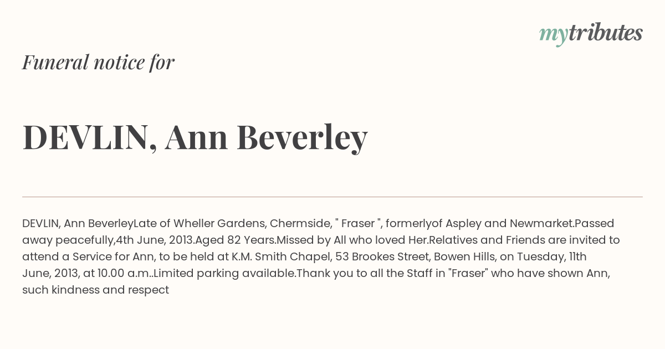665x349 pixels.
Task: Click the 'tributes' part of the logo
Action: coord(605,33)
